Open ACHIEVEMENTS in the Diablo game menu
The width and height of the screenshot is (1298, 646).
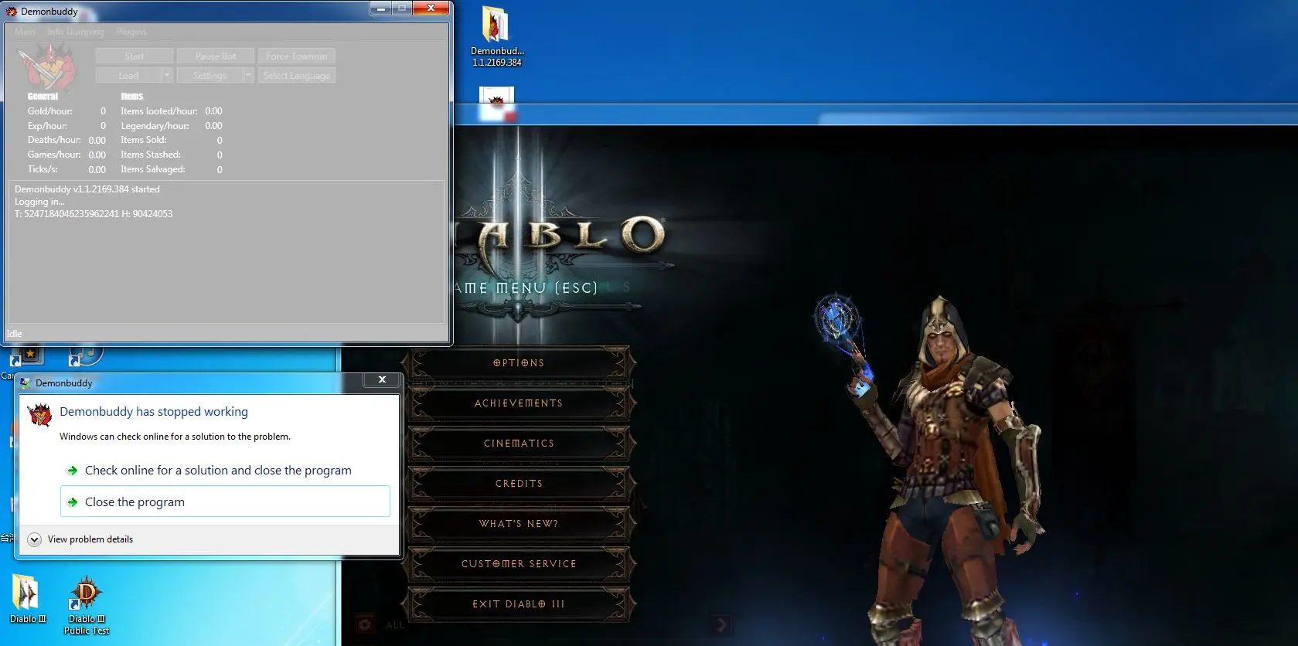point(519,403)
